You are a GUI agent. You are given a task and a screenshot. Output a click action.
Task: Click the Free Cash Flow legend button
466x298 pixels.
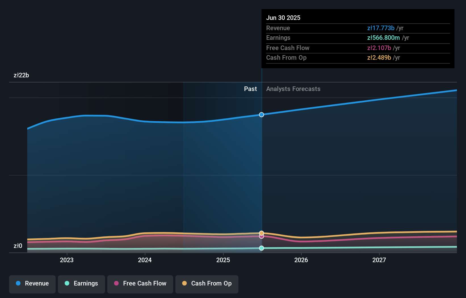pos(140,283)
